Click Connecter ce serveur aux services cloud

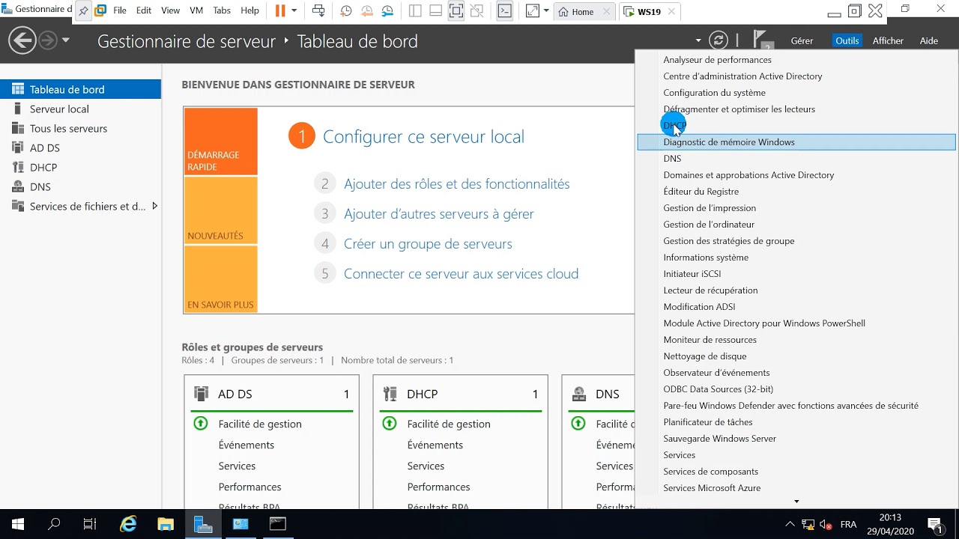point(461,273)
